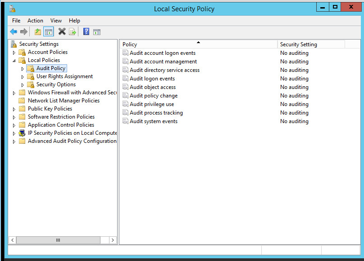
Task: Open the View menu
Action: [56, 21]
